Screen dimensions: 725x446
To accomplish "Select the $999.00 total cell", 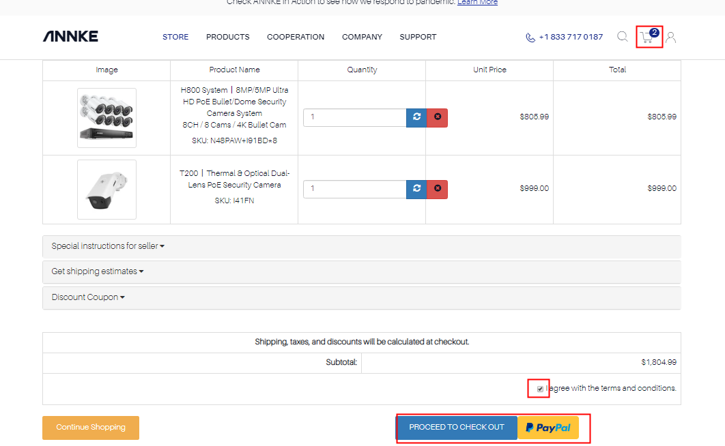I will click(x=662, y=188).
